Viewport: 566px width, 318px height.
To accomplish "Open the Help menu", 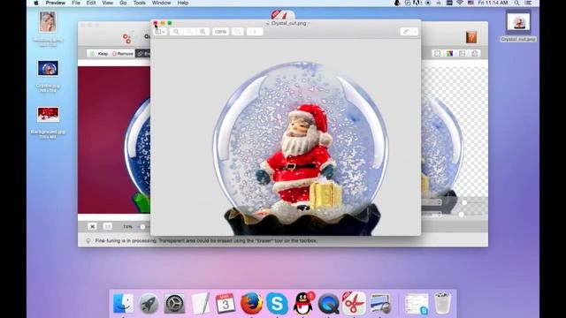I will tap(183, 3).
